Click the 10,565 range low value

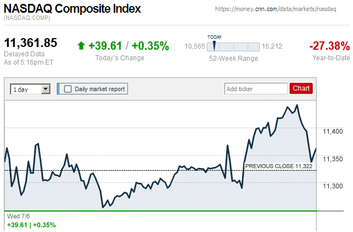(x=195, y=46)
